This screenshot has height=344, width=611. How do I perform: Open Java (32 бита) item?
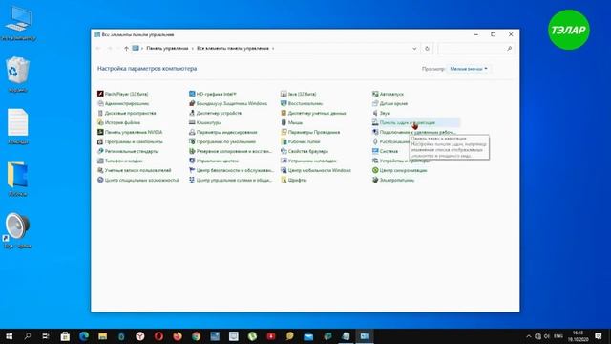pyautogui.click(x=298, y=94)
